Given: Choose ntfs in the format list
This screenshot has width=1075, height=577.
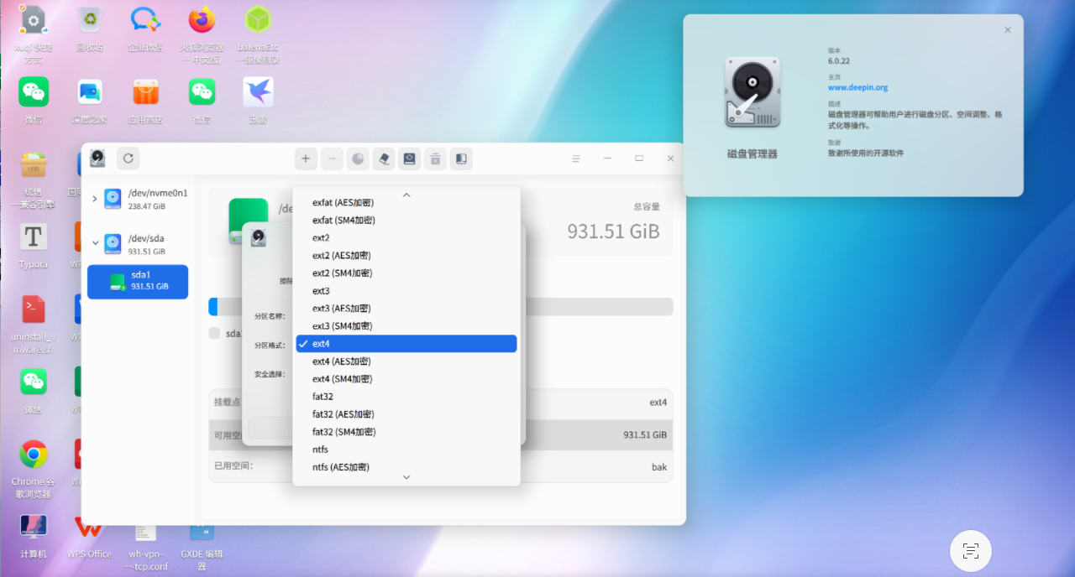Looking at the screenshot, I should pos(406,450).
